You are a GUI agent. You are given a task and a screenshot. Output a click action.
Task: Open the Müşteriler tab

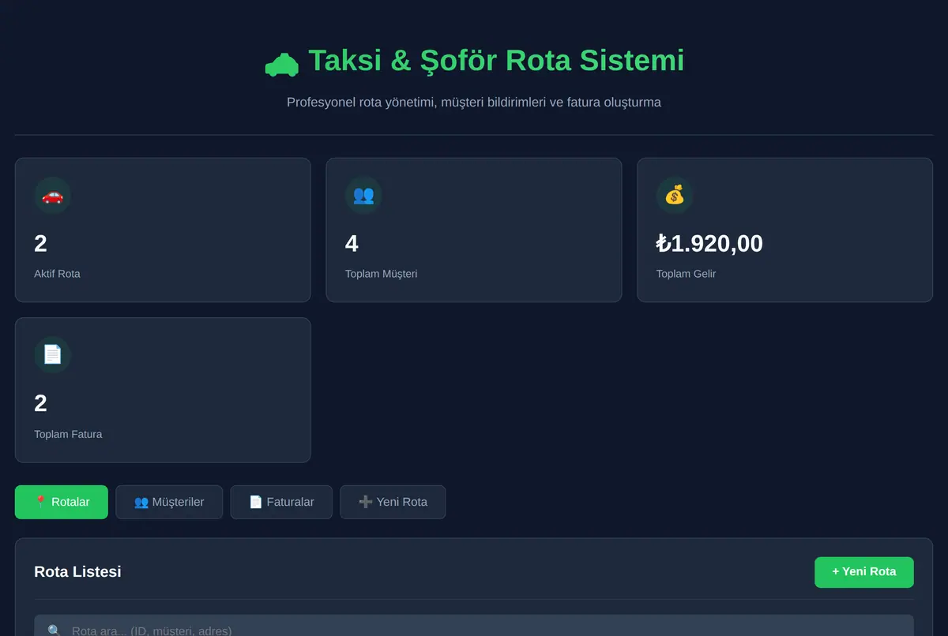[x=169, y=502]
